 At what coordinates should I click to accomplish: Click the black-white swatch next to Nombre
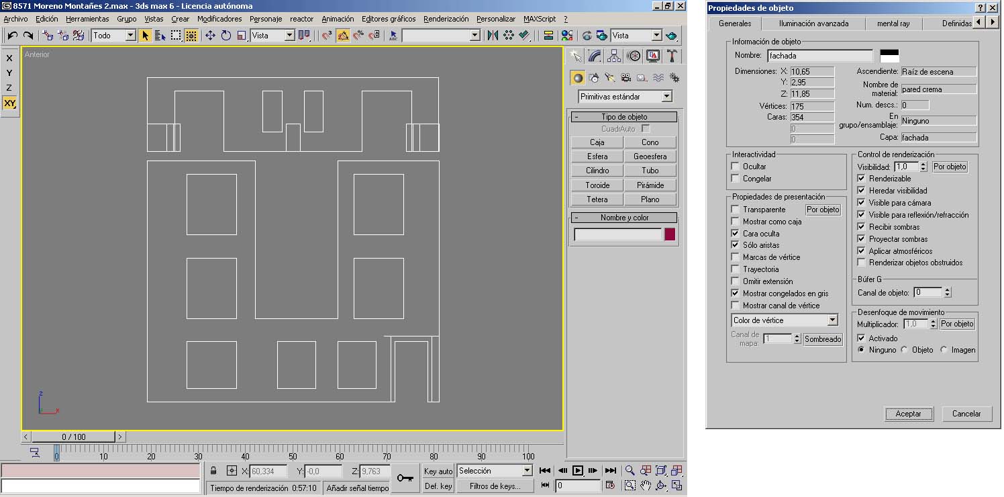point(889,56)
